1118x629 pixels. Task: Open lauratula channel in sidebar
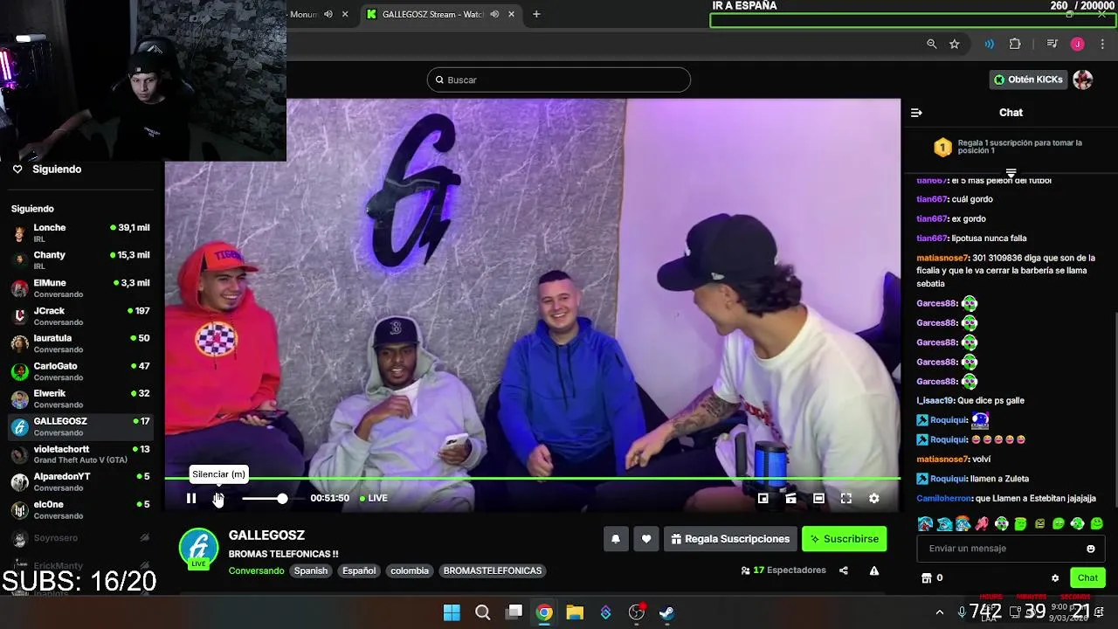click(82, 343)
